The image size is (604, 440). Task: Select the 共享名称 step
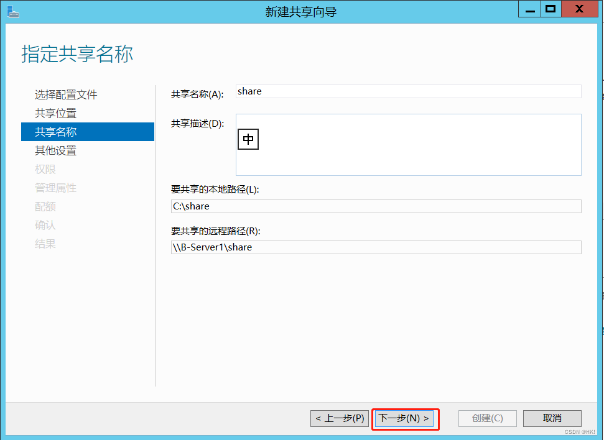88,132
